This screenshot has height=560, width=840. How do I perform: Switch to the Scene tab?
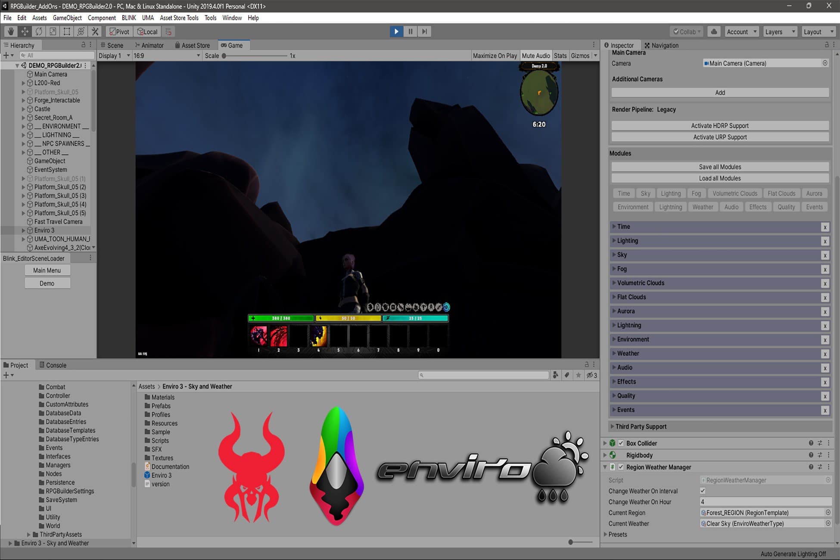(x=112, y=45)
